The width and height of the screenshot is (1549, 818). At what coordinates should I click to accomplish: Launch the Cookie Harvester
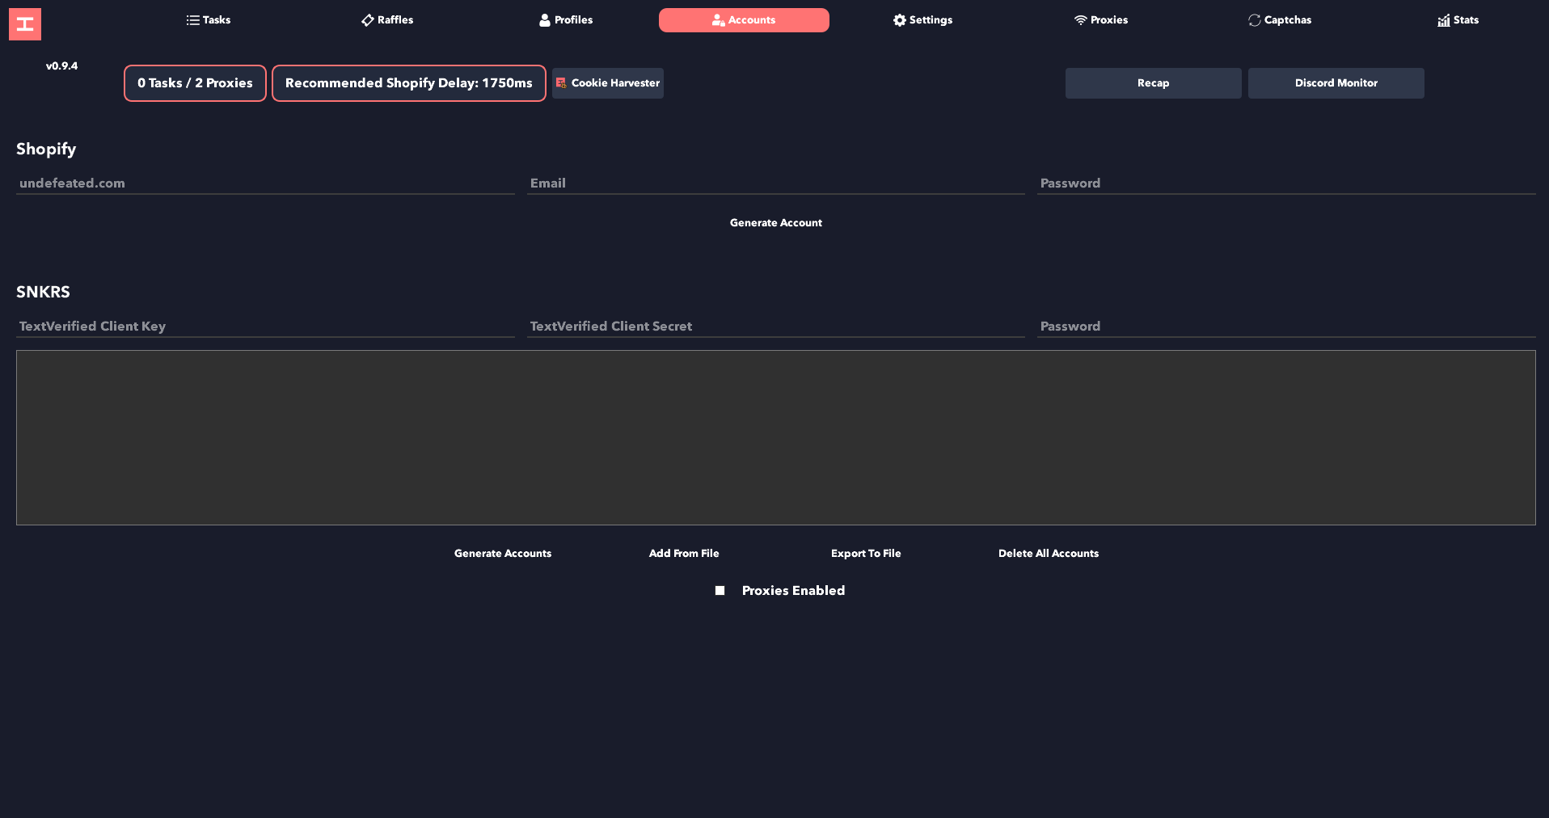[608, 83]
